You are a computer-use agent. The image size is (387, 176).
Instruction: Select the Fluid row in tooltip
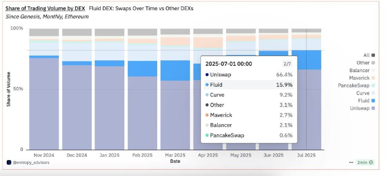tap(249, 85)
